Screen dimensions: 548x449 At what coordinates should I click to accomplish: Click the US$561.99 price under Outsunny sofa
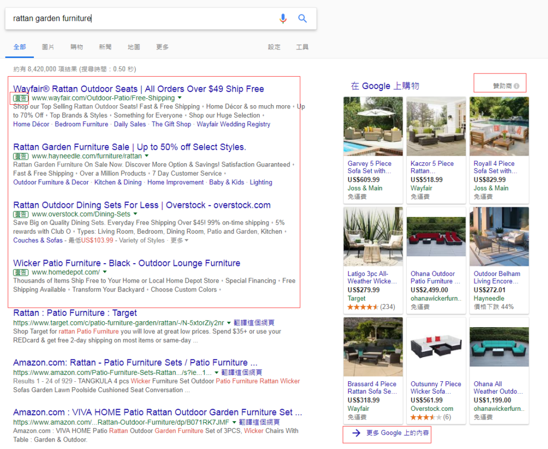pyautogui.click(x=427, y=401)
